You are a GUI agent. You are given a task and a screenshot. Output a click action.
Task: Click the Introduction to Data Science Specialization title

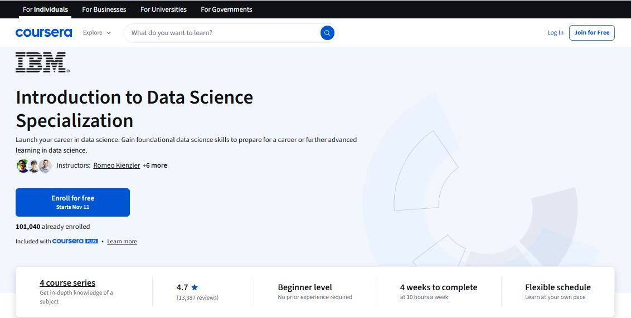coord(134,109)
